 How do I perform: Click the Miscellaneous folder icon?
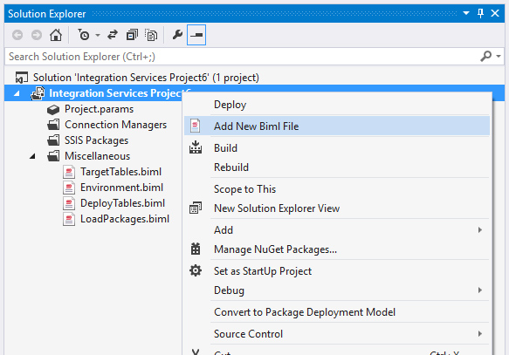point(53,156)
